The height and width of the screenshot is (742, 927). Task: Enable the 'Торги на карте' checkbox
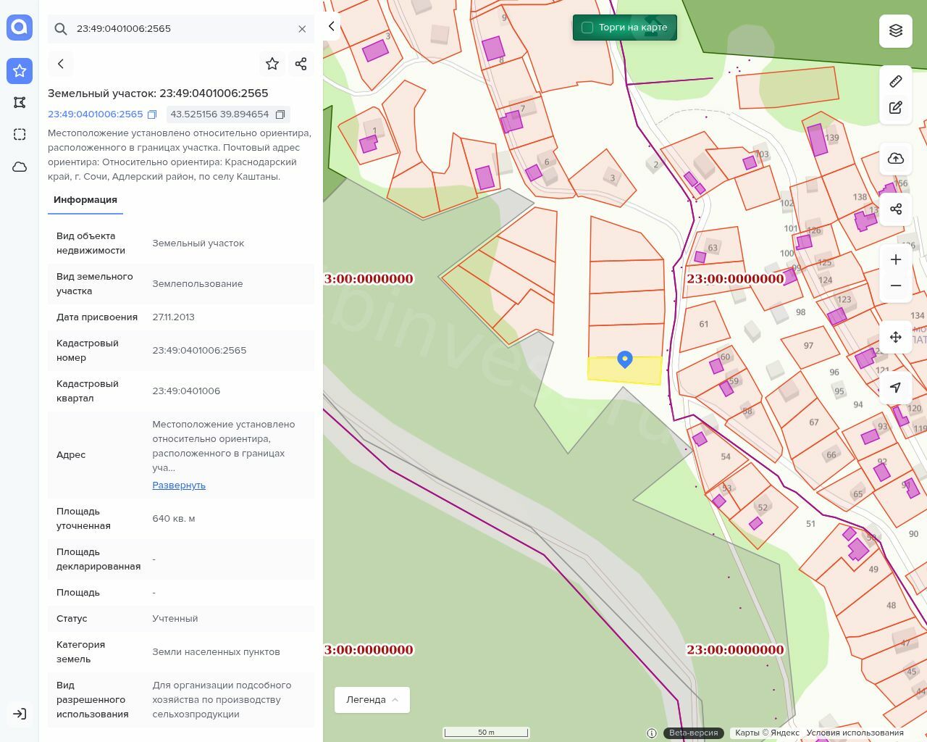(587, 28)
